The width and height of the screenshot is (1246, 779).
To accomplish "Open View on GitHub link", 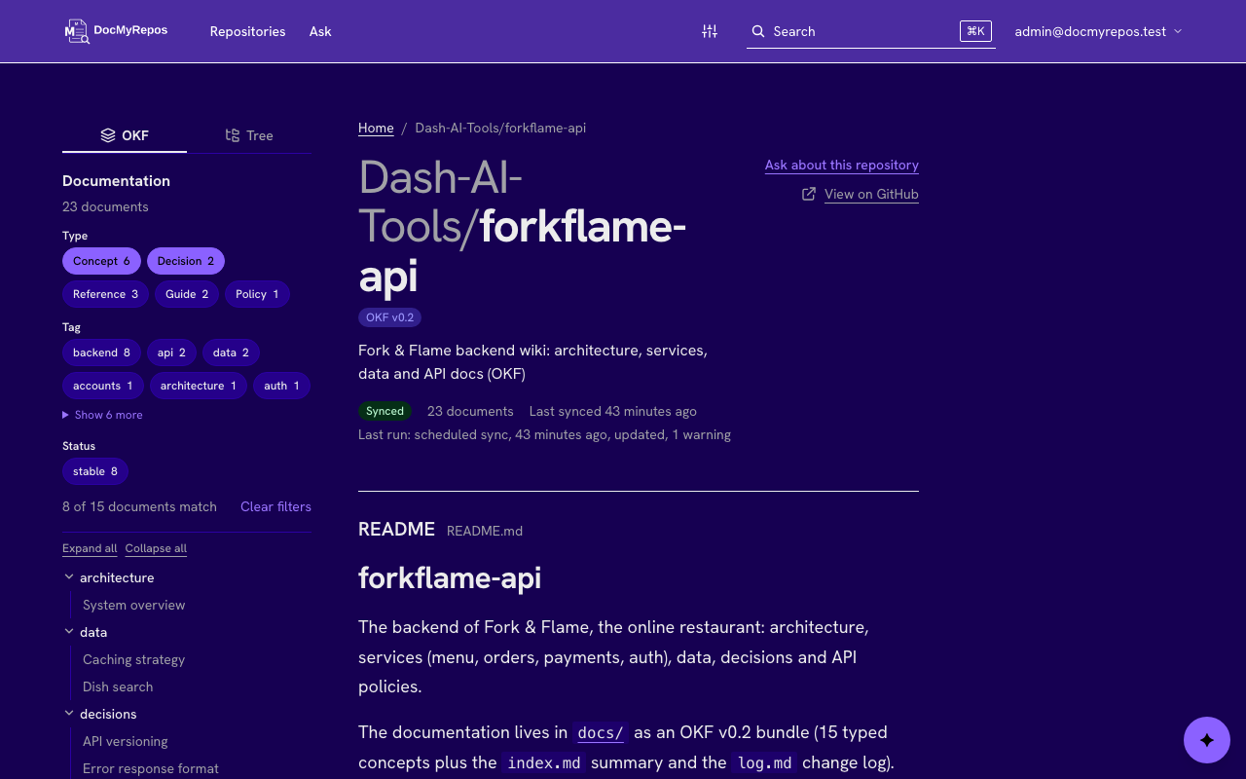I will click(x=871, y=194).
